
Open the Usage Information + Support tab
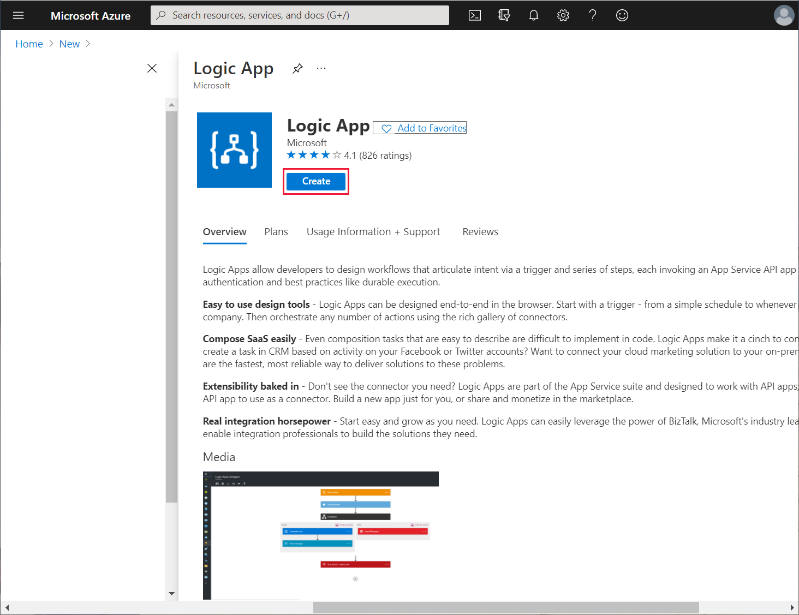click(x=373, y=232)
